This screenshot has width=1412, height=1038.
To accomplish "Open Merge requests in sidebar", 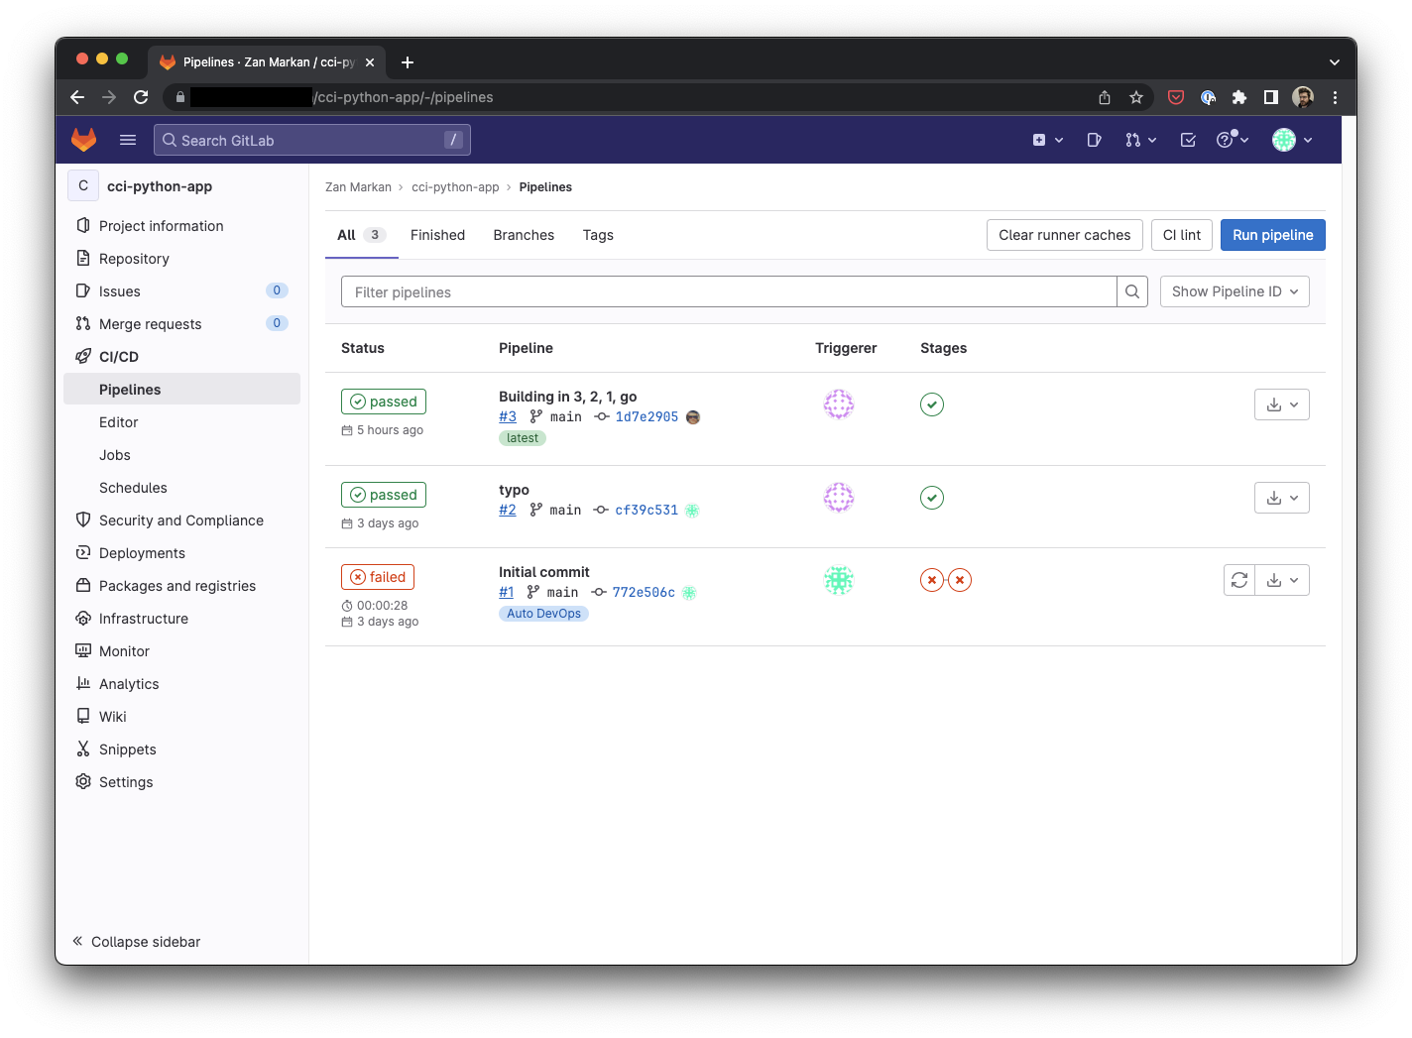I will (181, 324).
